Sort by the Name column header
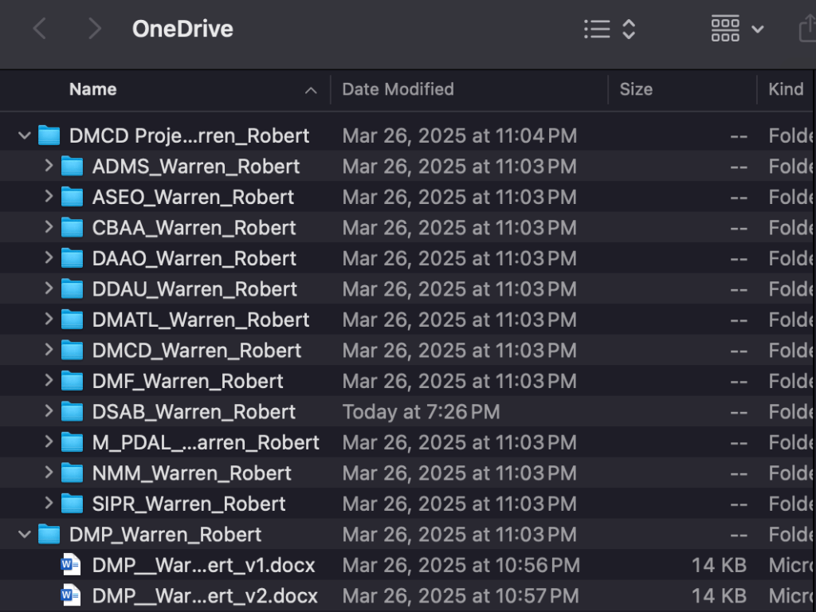This screenshot has height=612, width=816. click(x=92, y=89)
